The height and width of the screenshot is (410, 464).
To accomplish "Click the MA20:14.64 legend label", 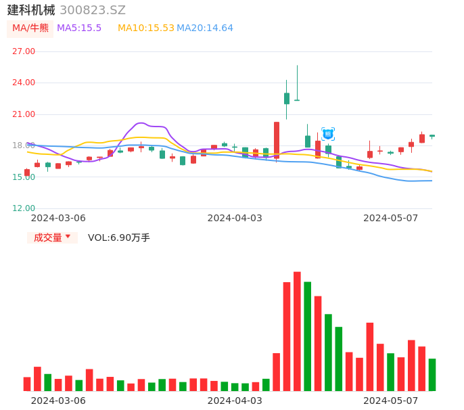I will point(205,28).
